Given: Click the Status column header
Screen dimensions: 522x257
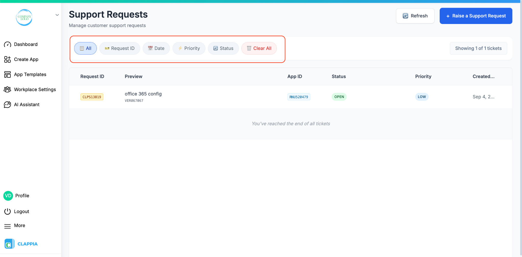Looking at the screenshot, I should (x=339, y=77).
